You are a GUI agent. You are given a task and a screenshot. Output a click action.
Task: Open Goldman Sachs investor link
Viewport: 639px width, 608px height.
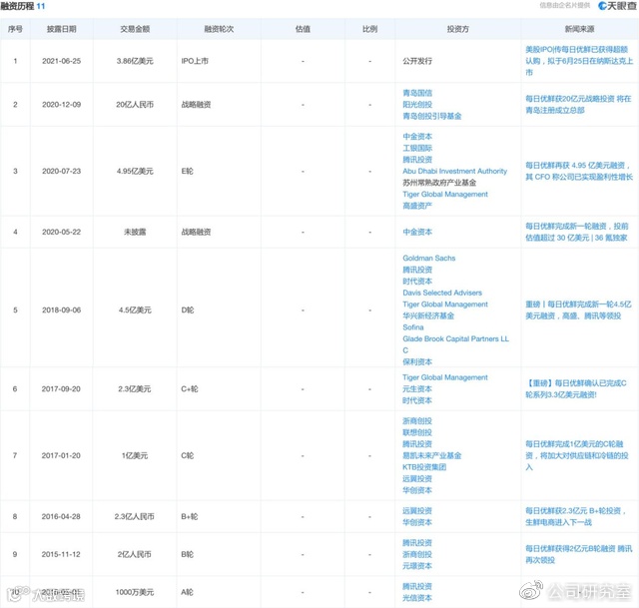pos(429,258)
